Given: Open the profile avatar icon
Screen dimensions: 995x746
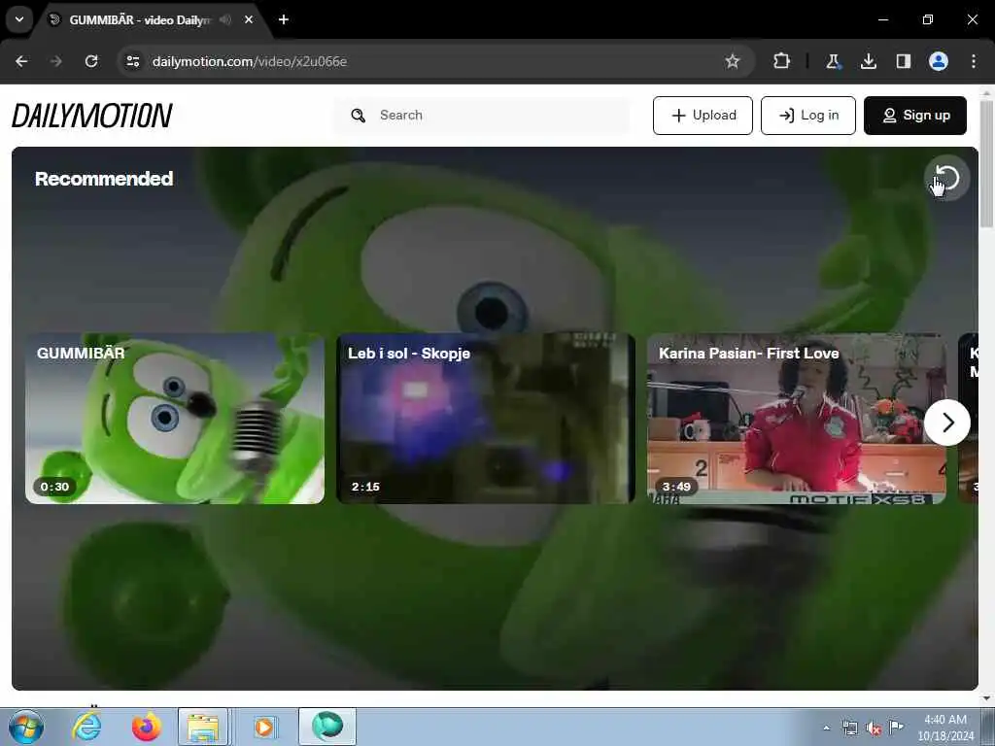Looking at the screenshot, I should point(939,61).
